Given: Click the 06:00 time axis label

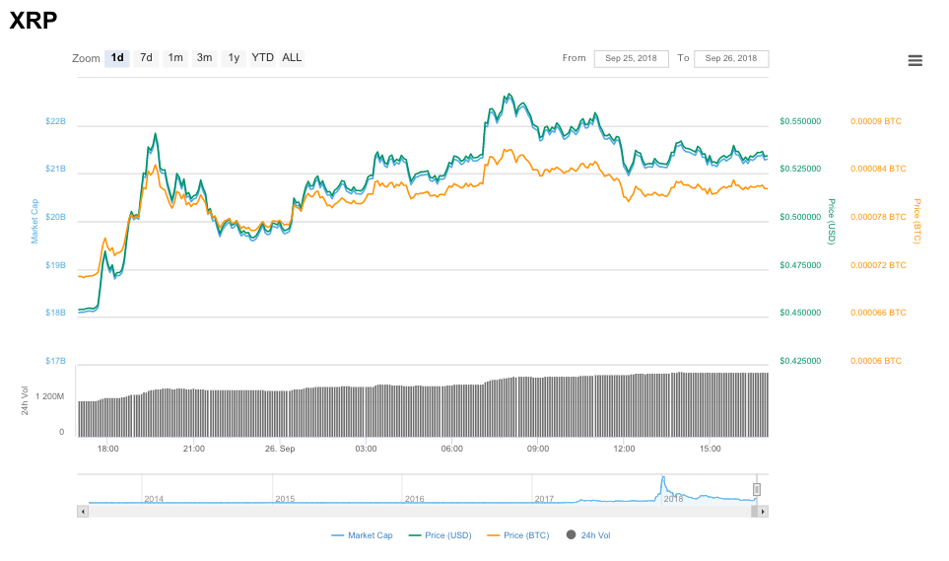Looking at the screenshot, I should (x=451, y=449).
